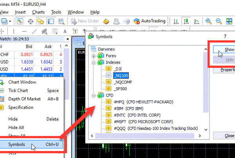Click the cloud VPS icon in toolbar
The image size is (235, 158).
pyautogui.click(x=116, y=21)
